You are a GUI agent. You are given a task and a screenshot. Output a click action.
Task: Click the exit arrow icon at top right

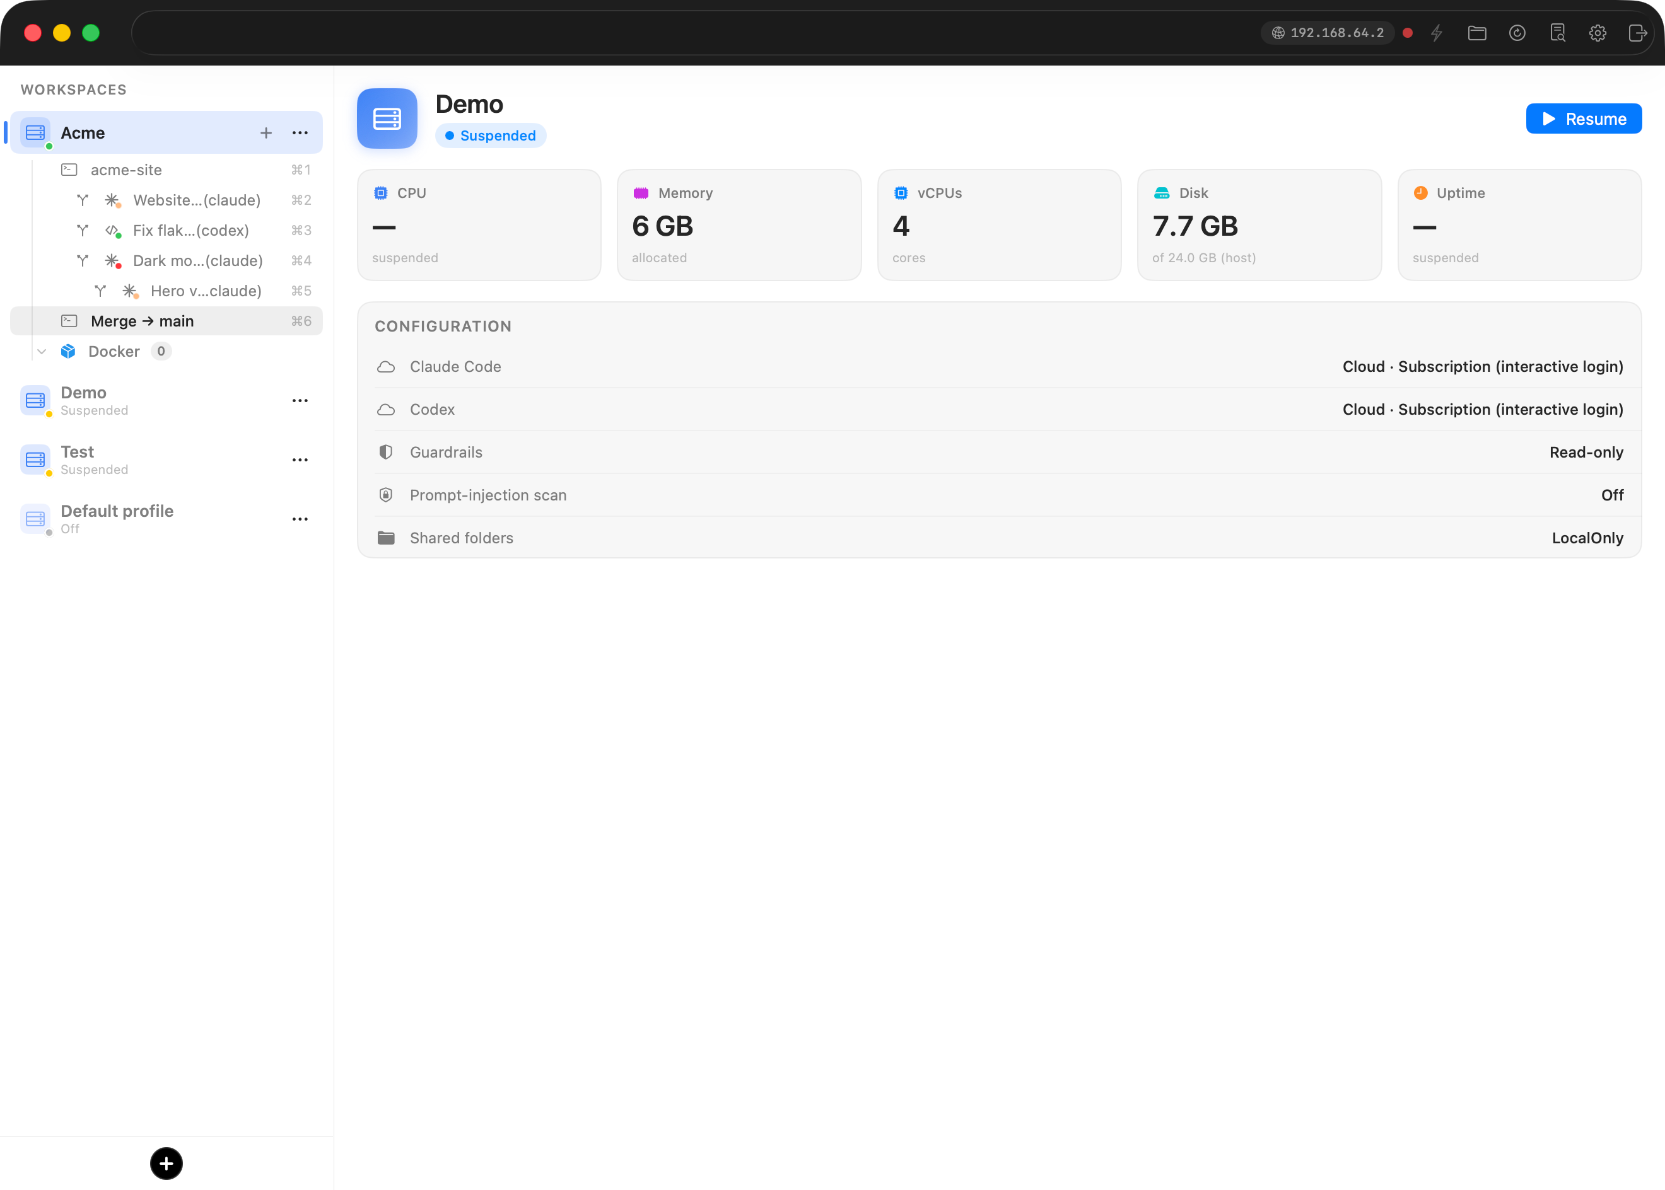pyautogui.click(x=1637, y=33)
